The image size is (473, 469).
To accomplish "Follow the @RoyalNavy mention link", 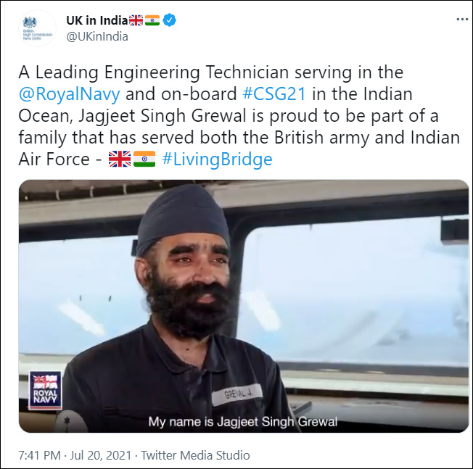I will point(70,94).
